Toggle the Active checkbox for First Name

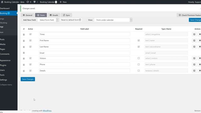(x=30, y=40)
